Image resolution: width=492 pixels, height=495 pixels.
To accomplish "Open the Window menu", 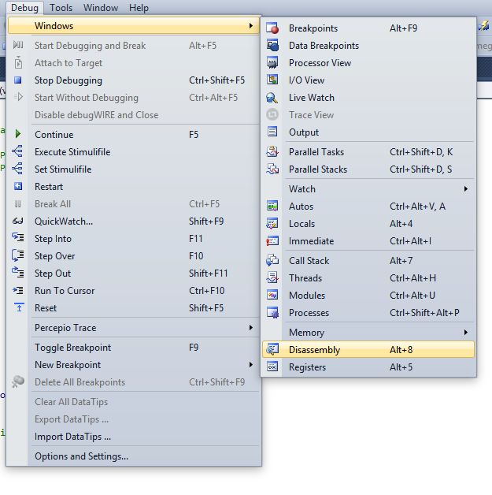I will [101, 8].
